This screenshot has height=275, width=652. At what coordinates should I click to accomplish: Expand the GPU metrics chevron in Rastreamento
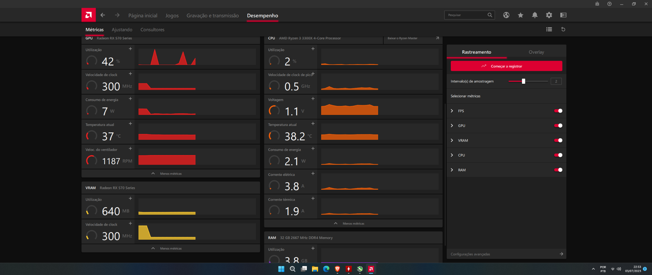(x=452, y=125)
